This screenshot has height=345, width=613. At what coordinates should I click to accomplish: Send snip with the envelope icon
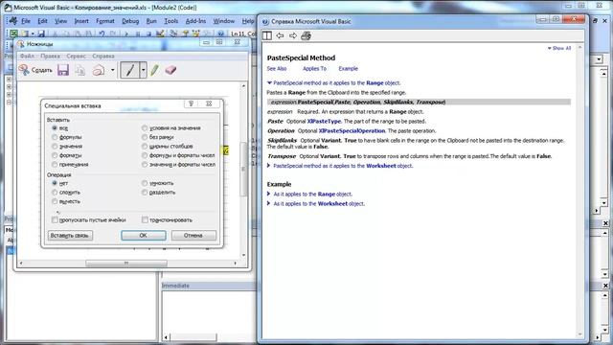98,70
